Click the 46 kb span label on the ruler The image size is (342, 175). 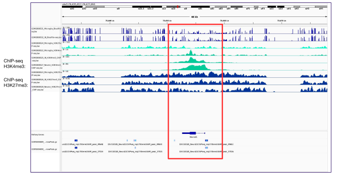(194, 17)
